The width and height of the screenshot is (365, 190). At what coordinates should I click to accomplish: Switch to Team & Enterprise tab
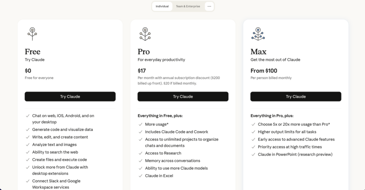coord(188,6)
